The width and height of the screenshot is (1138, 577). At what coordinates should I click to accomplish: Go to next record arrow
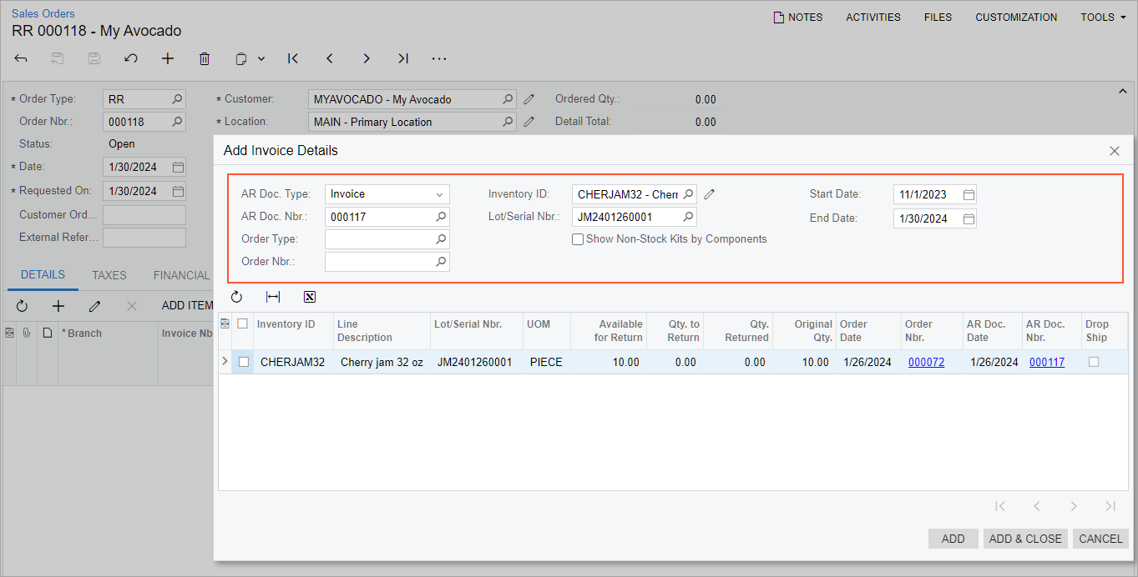point(367,58)
